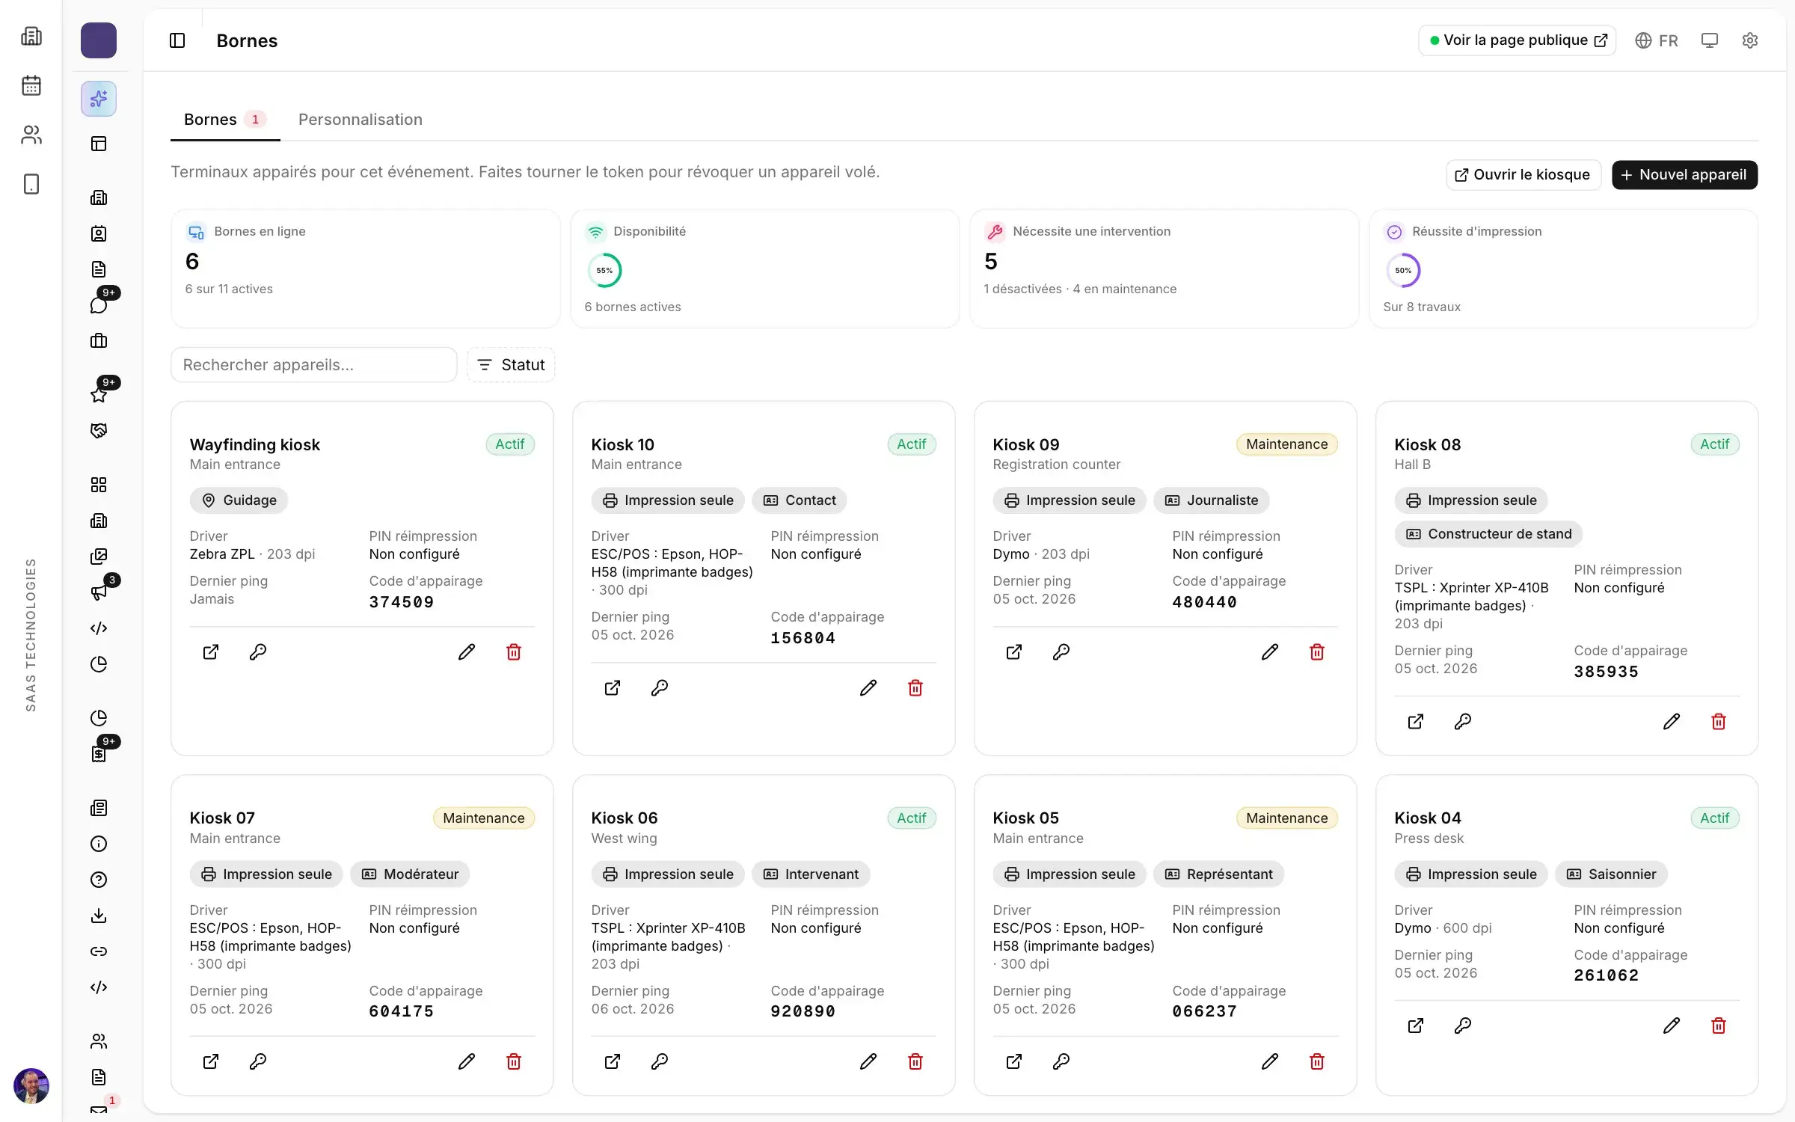1795x1122 pixels.
Task: Edit Kiosk 06 pencil icon
Action: [868, 1061]
